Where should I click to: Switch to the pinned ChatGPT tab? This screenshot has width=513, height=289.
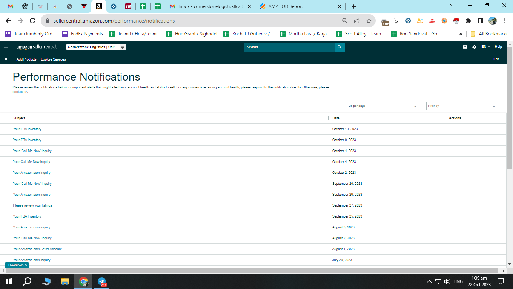coord(25,6)
